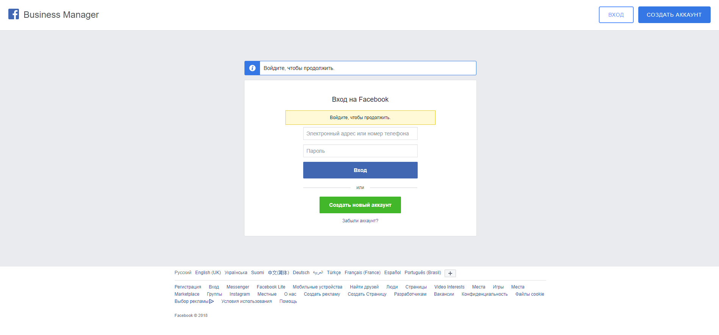Open more languages with the plus button
The height and width of the screenshot is (335, 719).
(450, 273)
